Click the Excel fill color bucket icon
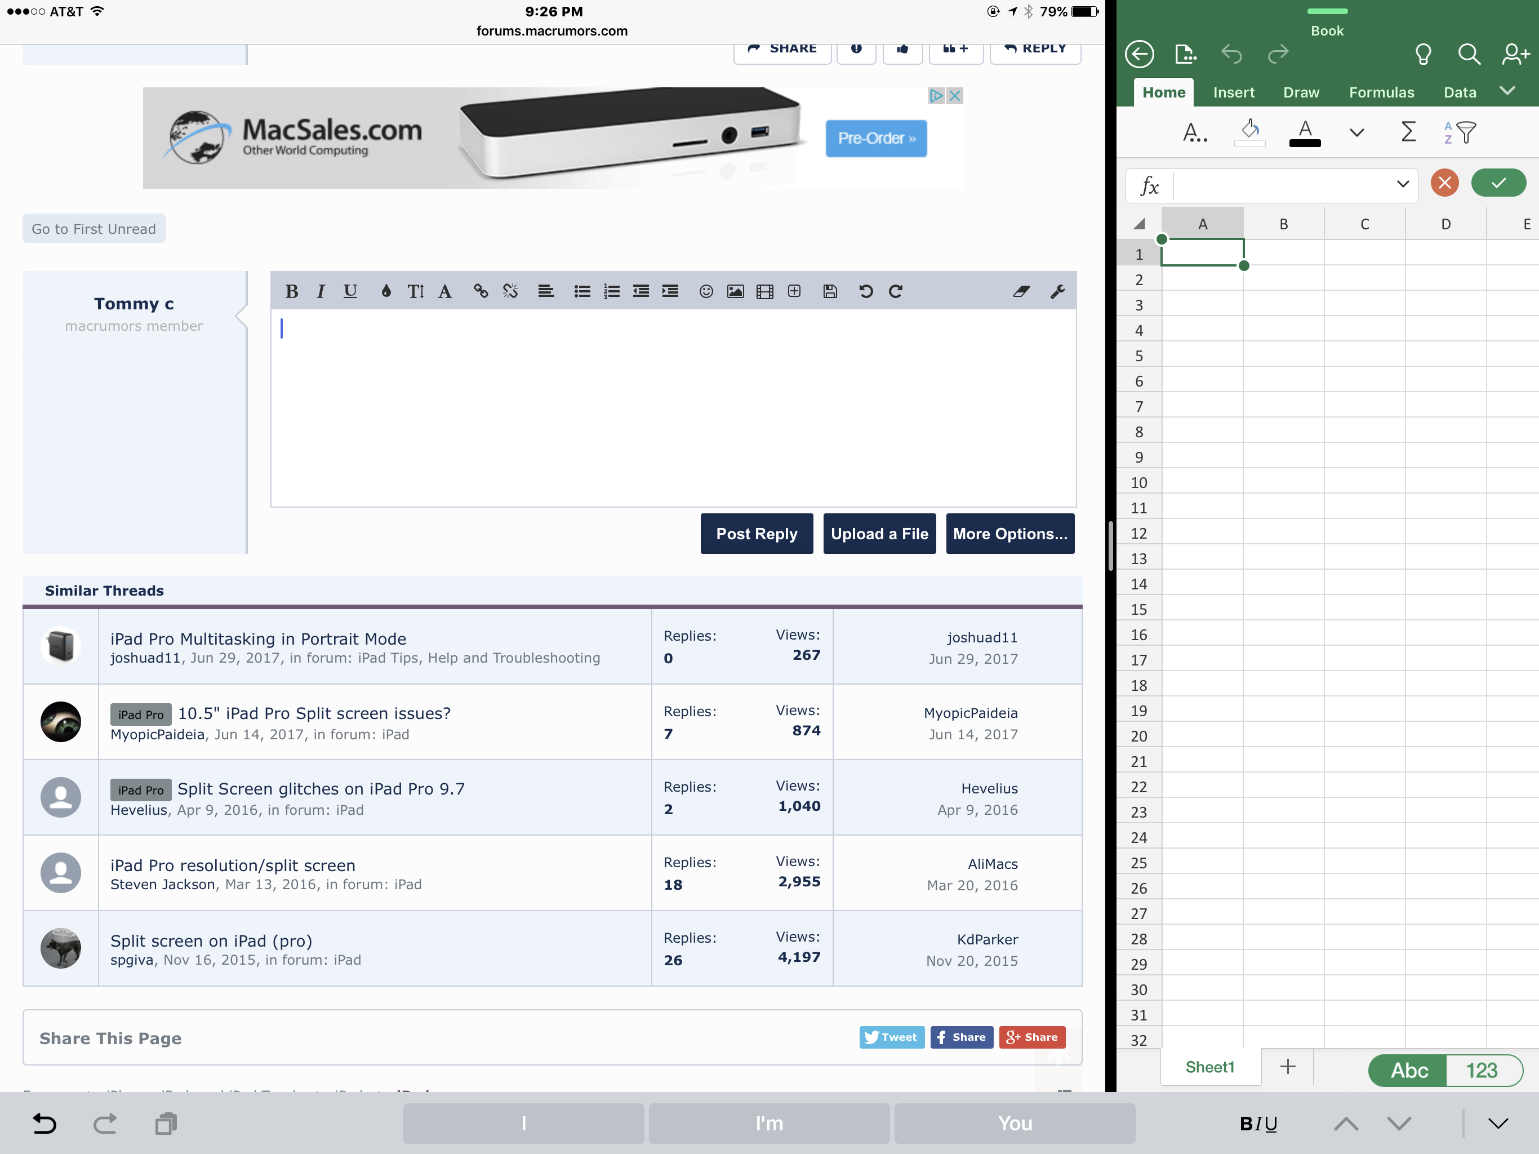Screen dimensions: 1539x1154 tap(1249, 130)
